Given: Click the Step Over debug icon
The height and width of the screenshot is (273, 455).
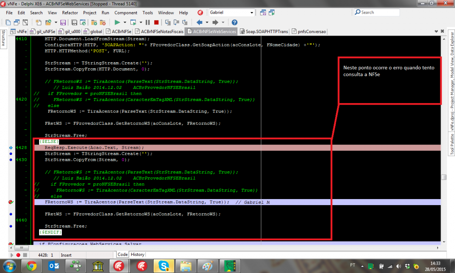Looking at the screenshot, I should 176,22.
